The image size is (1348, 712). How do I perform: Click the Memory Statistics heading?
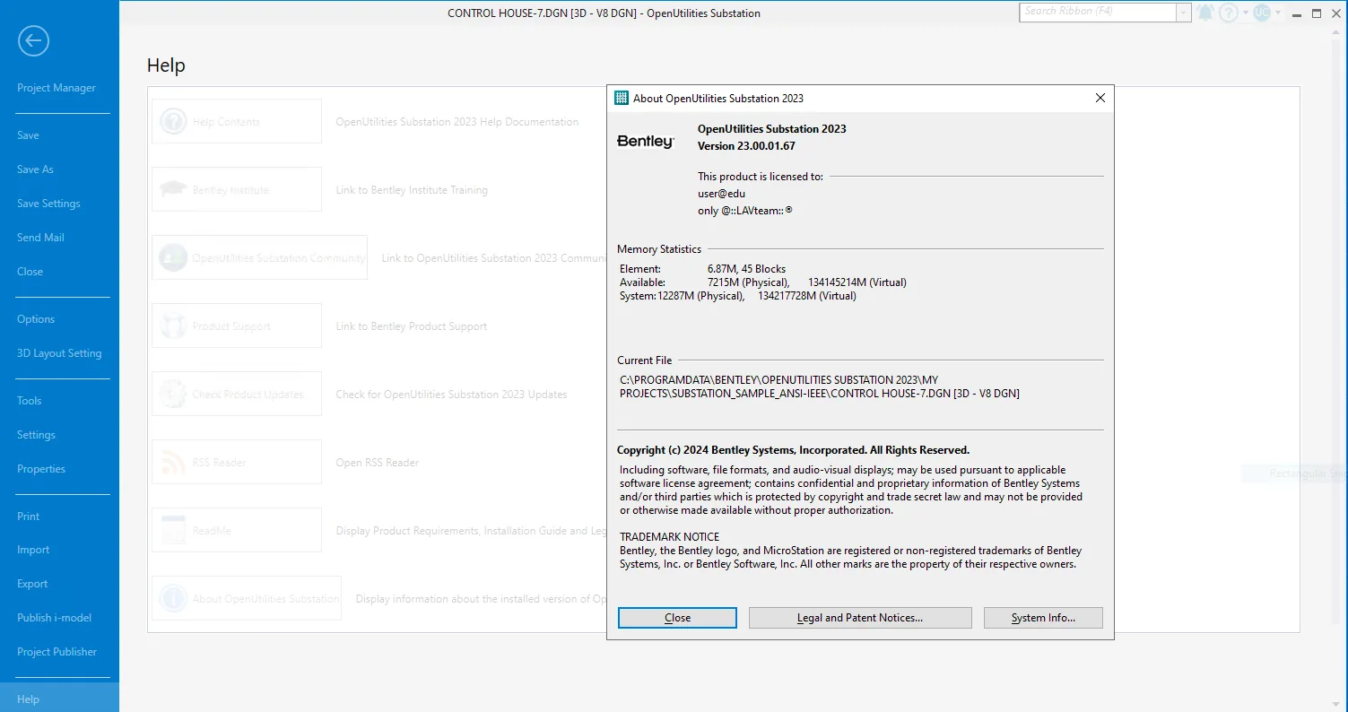click(x=659, y=249)
